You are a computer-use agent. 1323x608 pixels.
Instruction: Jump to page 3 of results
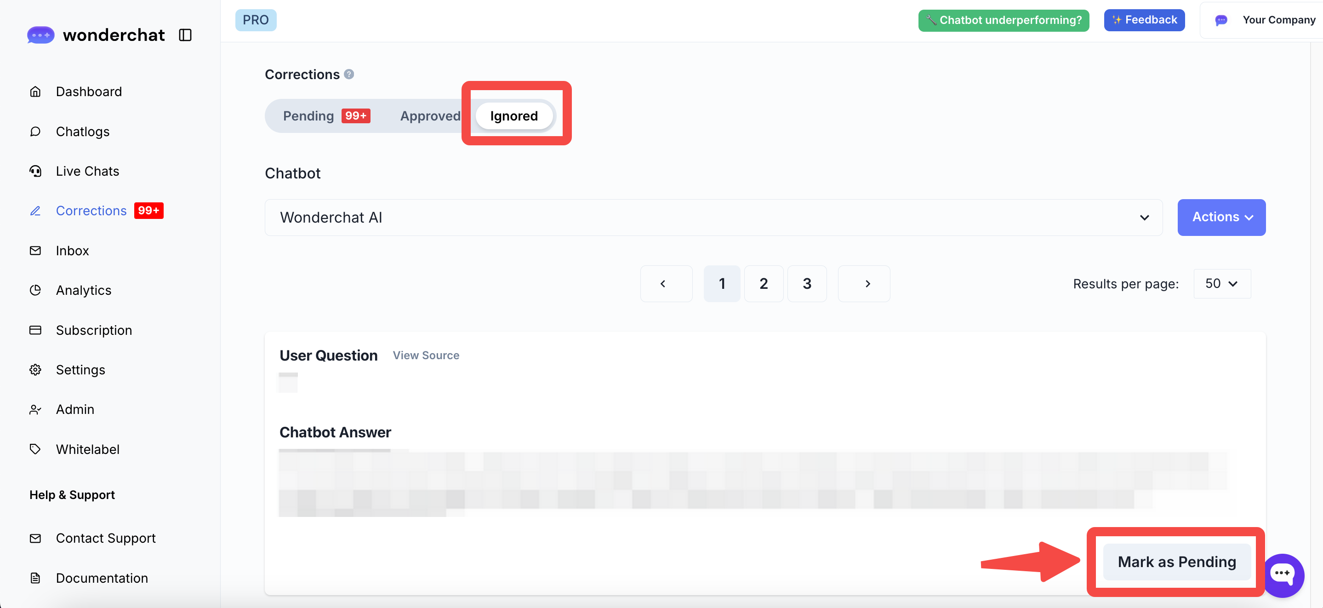click(806, 284)
